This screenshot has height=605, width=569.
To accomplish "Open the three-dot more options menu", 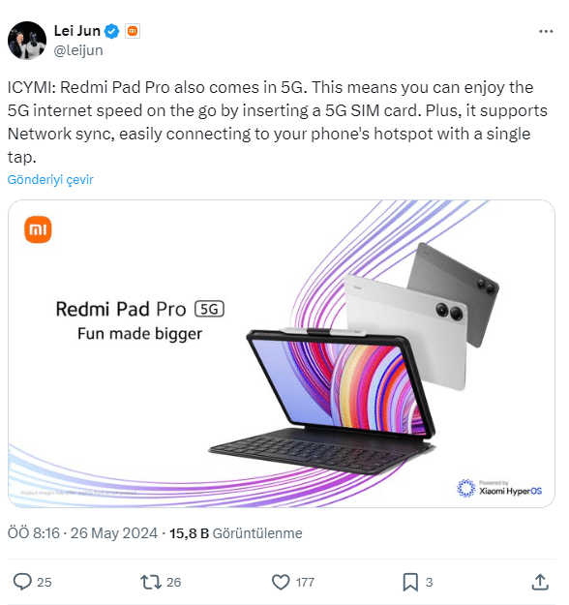I will click(546, 31).
